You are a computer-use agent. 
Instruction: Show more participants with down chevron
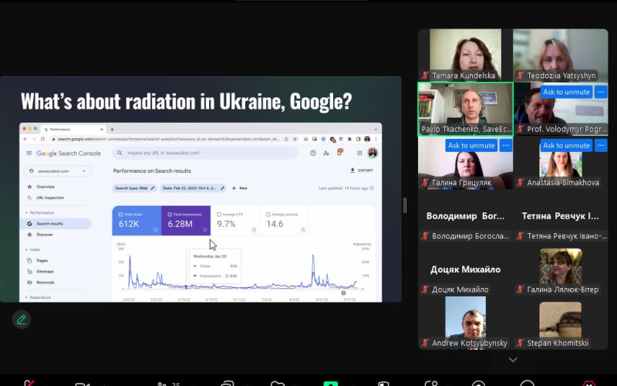click(513, 360)
